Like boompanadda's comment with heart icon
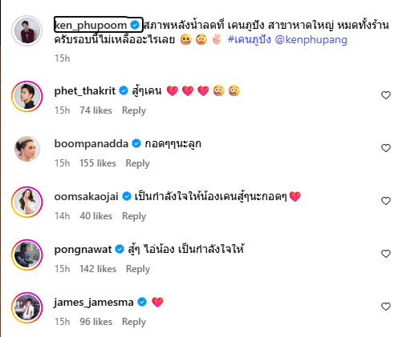 coord(386,148)
